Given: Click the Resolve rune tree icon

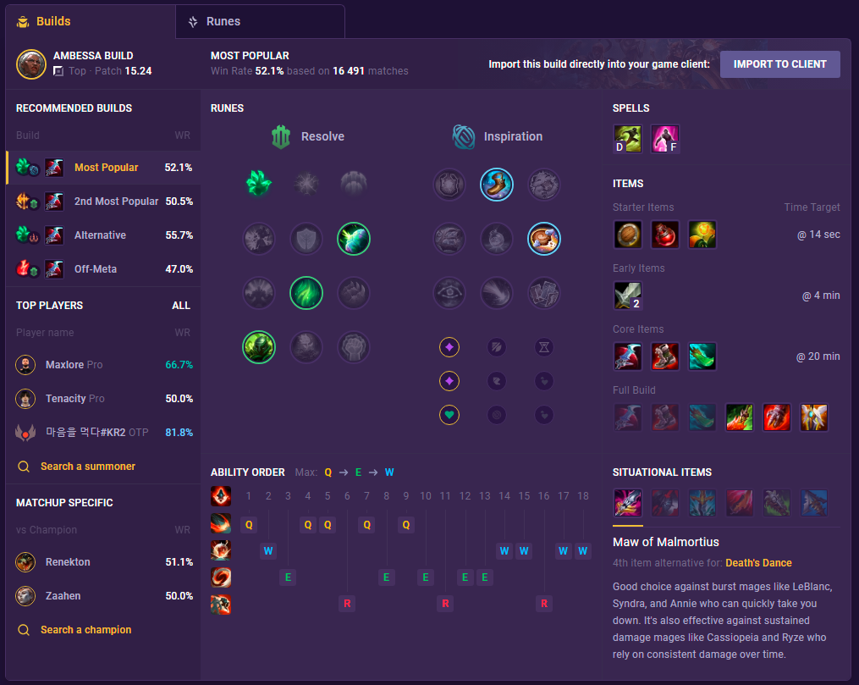Looking at the screenshot, I should [280, 136].
